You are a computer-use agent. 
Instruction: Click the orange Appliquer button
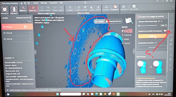click(152, 36)
